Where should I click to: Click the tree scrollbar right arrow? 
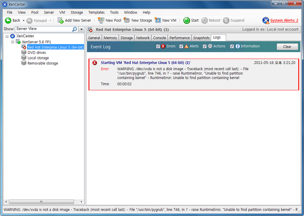click(x=81, y=202)
